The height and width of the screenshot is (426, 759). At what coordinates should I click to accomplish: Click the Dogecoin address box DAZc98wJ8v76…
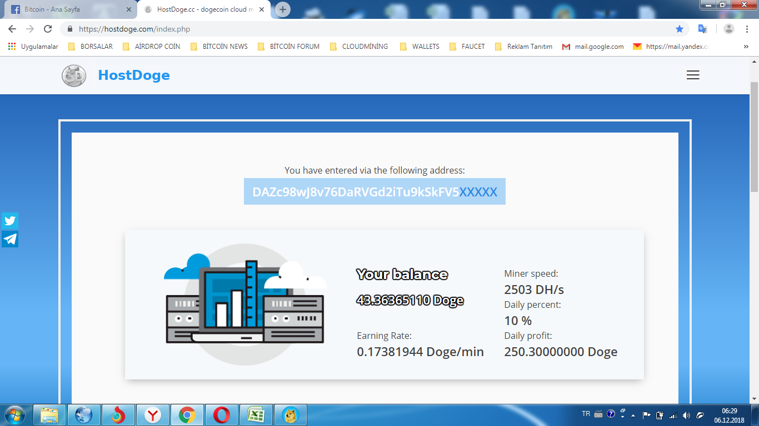[374, 191]
